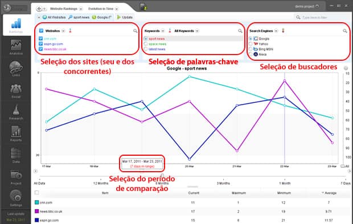Screen dimensions: 353x224
Task: Click the espn.go.com blue color swatch
Action: (x=36, y=220)
